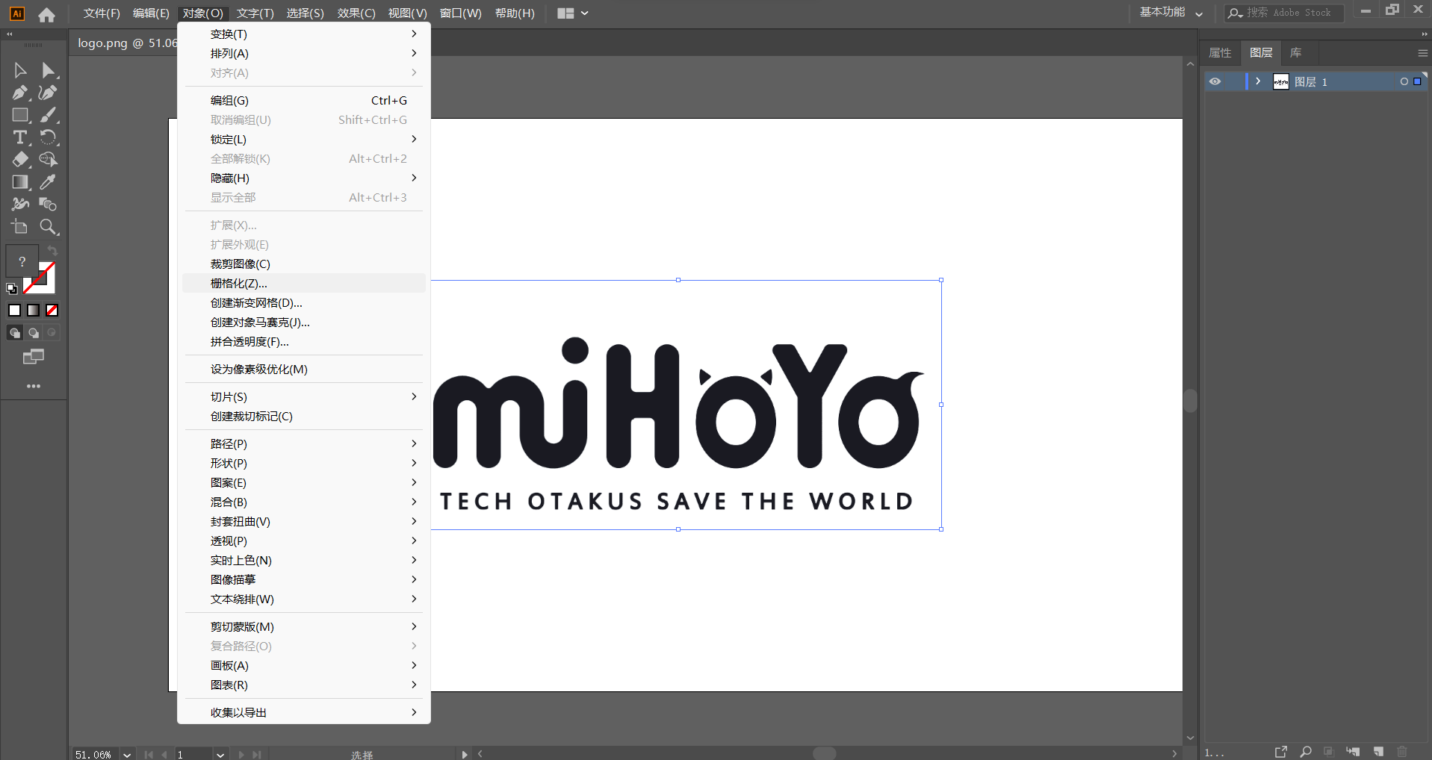Select the Direct Selection tool
1432x760 pixels.
(x=49, y=70)
